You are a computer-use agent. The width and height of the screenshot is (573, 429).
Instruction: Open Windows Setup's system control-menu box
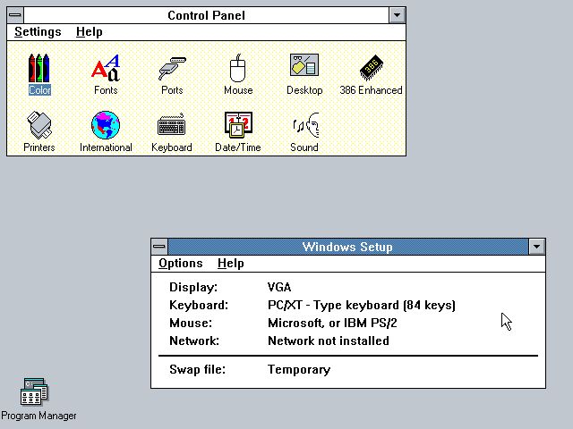(x=159, y=247)
